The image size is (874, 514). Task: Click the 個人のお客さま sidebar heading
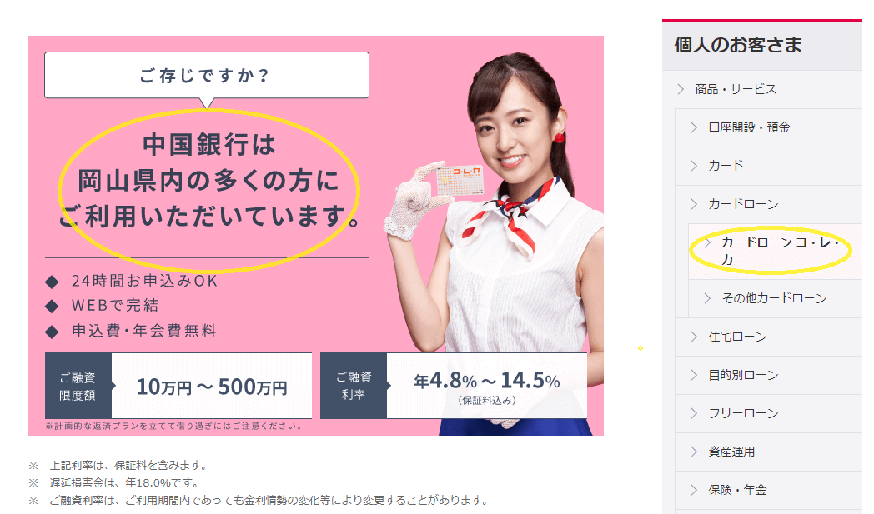point(738,44)
